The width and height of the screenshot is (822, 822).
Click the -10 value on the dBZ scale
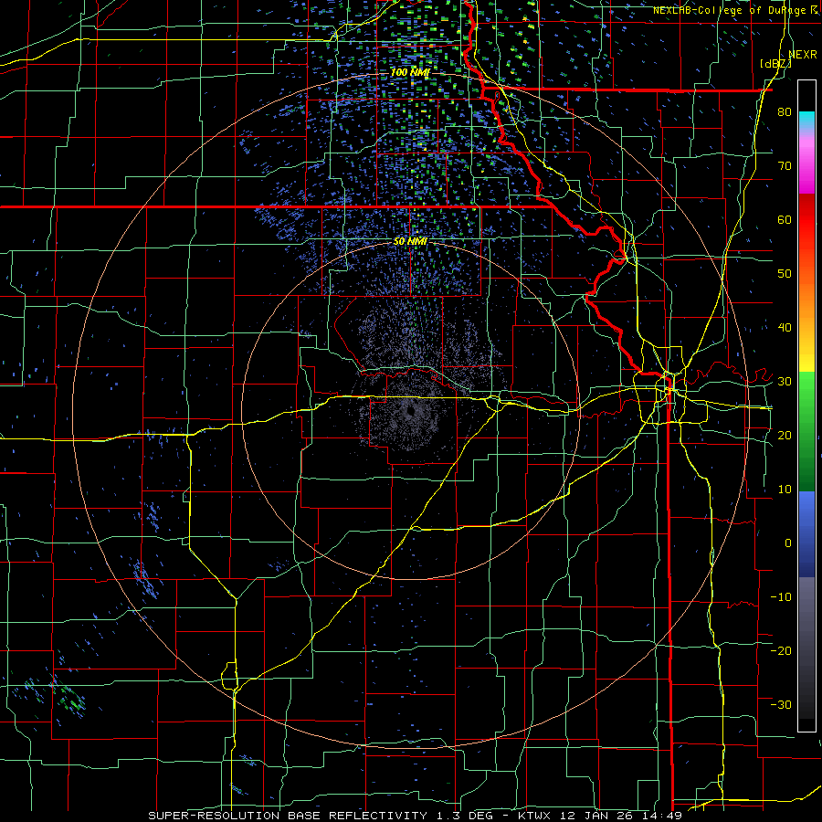(x=781, y=597)
